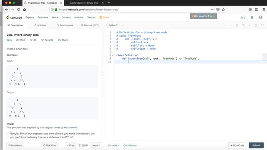This screenshot has width=267, height=150.
Task: Go to the Prev problem
Action: pos(71,145)
